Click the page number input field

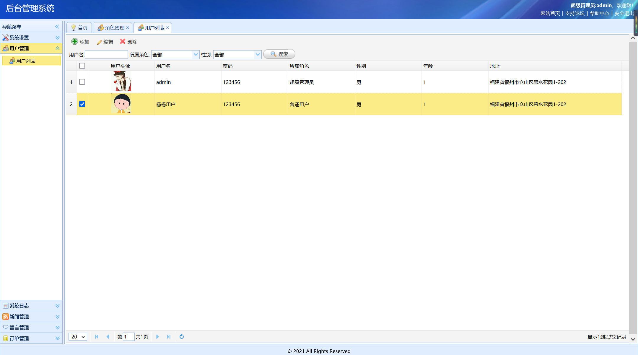[128, 337]
